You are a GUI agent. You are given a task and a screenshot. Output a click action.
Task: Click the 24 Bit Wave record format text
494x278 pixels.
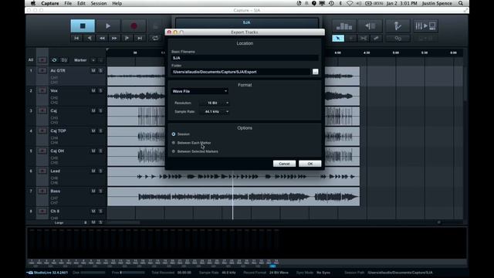(279, 273)
